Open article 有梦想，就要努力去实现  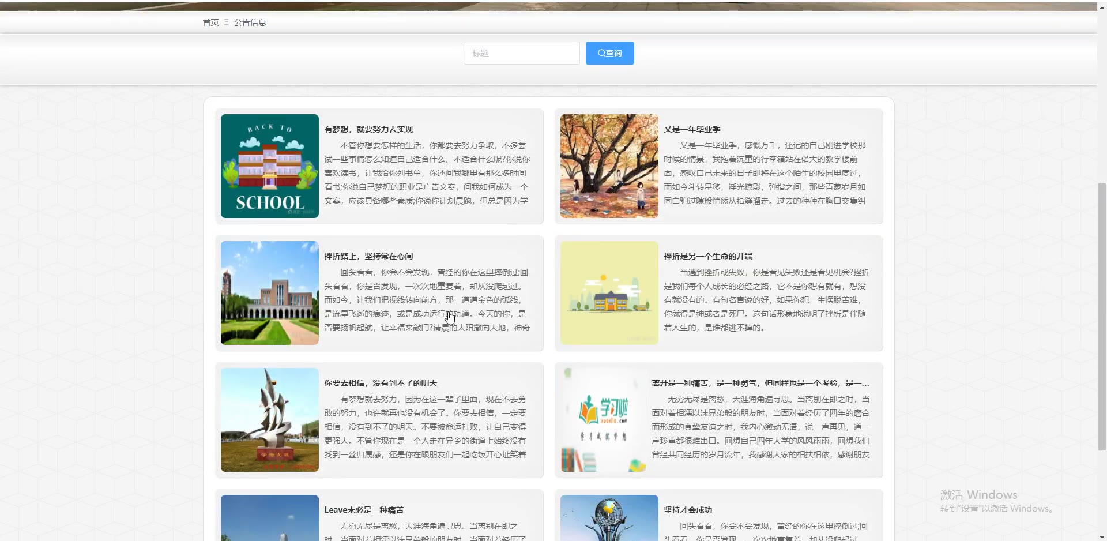tap(368, 129)
